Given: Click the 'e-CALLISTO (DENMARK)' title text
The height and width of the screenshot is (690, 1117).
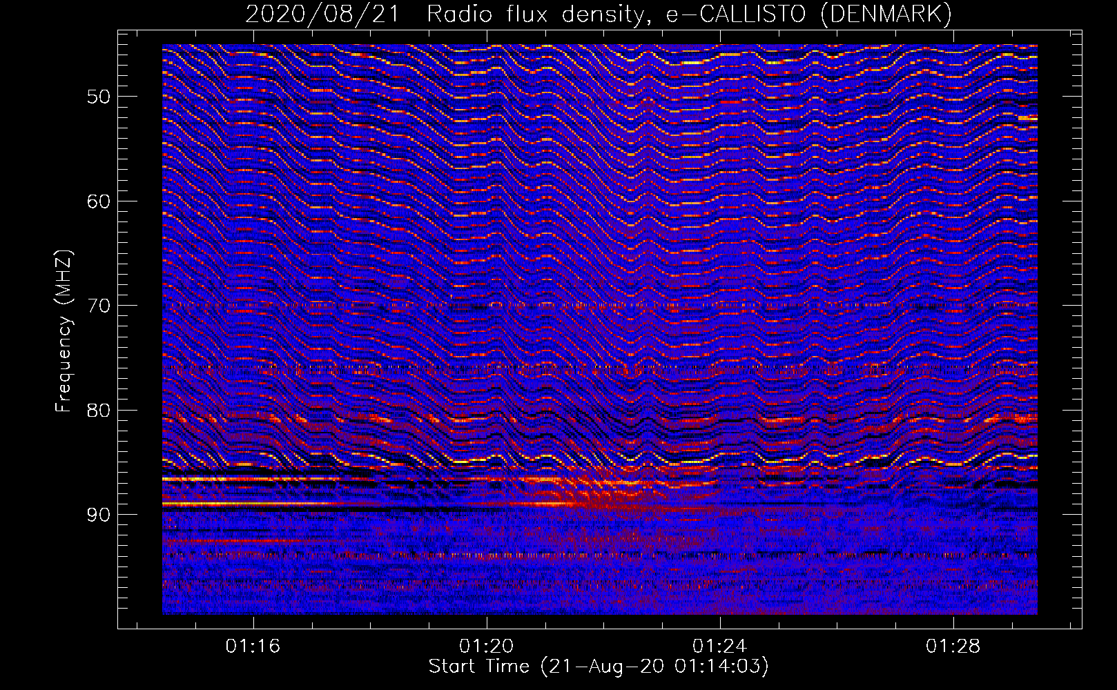Looking at the screenshot, I should 809,14.
